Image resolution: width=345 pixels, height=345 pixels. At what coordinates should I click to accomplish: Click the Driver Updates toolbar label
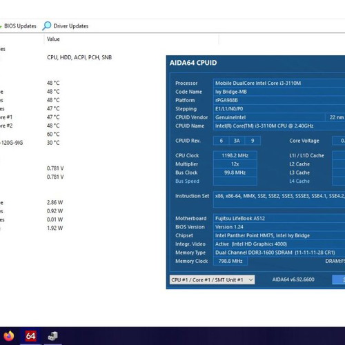pos(71,26)
